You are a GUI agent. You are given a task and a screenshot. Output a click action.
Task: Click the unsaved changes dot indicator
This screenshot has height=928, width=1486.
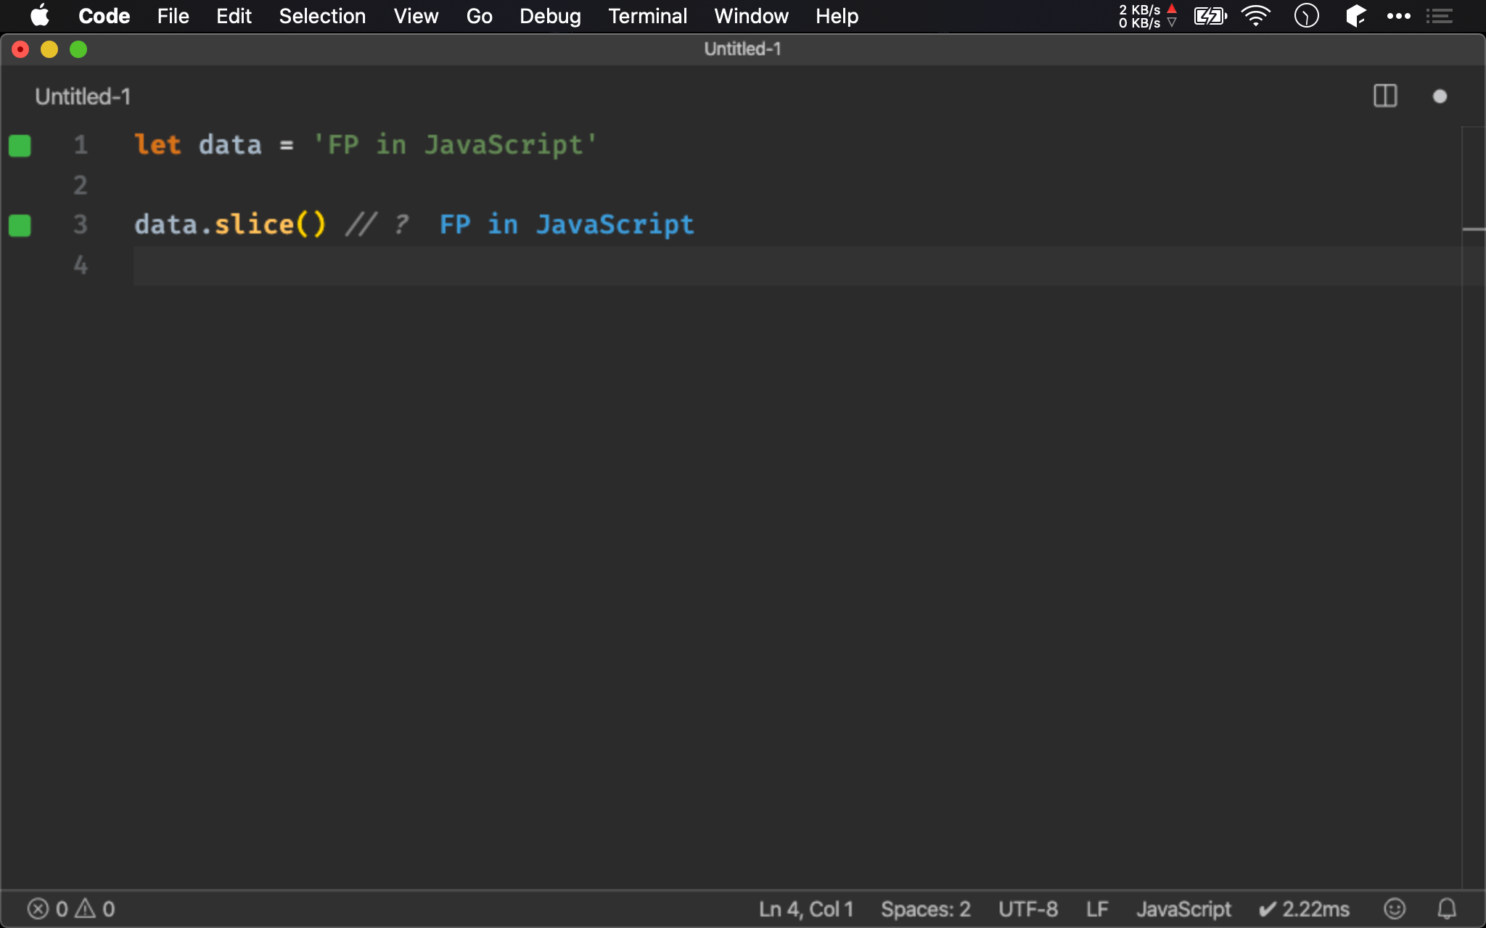[1440, 96]
